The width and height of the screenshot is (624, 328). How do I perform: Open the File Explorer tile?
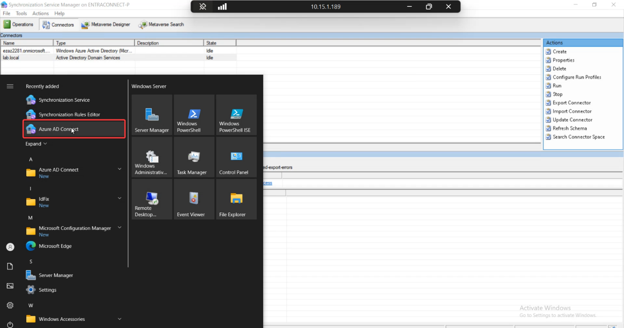click(236, 199)
